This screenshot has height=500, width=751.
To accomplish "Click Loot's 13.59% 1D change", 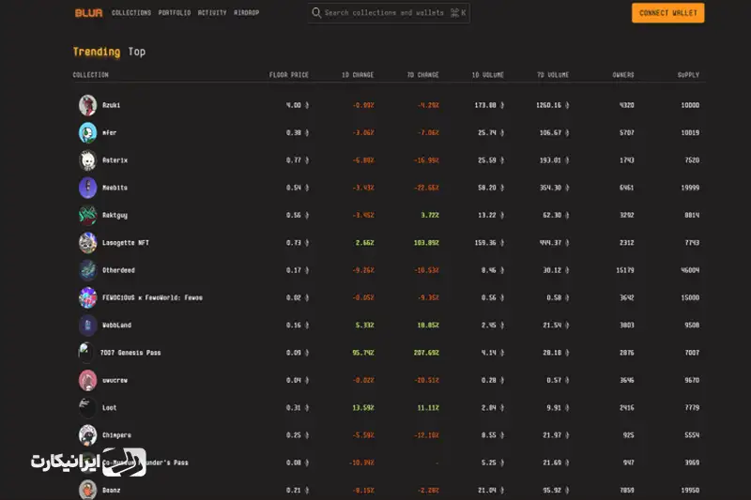I will (363, 408).
